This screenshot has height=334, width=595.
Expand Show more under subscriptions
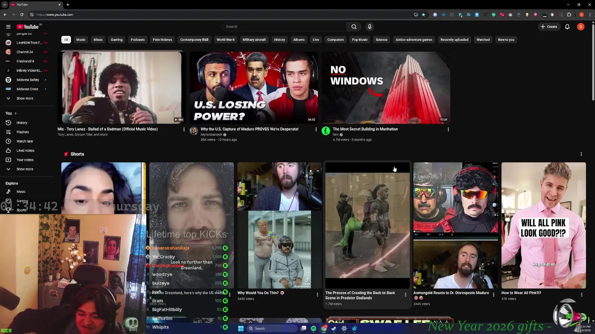click(x=25, y=98)
